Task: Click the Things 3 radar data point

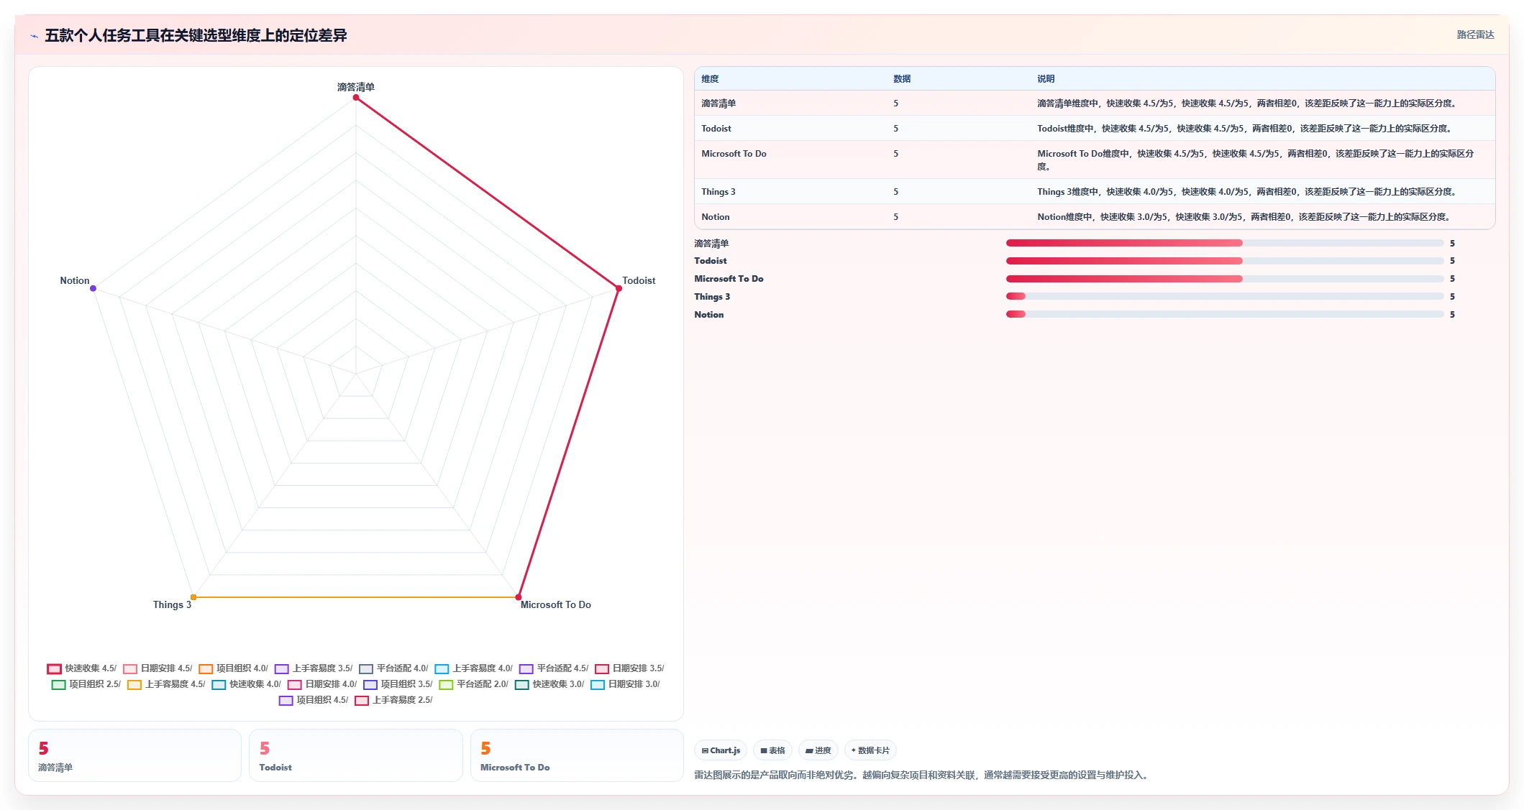Action: click(193, 597)
